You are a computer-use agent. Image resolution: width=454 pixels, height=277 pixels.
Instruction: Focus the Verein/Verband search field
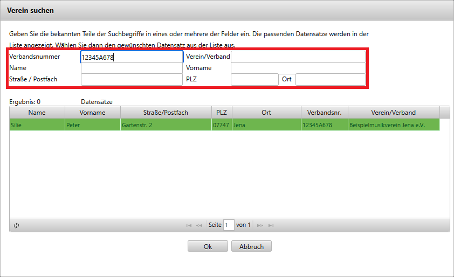point(298,57)
